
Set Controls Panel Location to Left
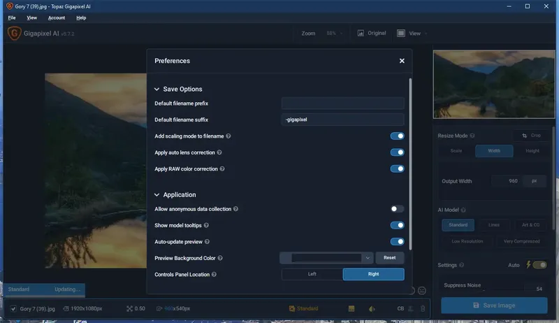pos(312,274)
